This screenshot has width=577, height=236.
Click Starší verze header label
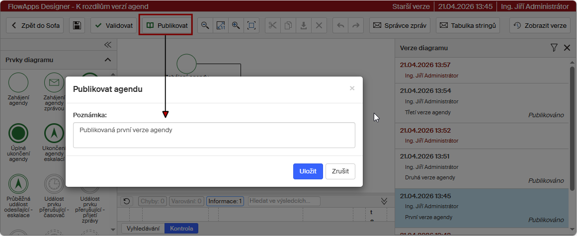(x=412, y=6)
